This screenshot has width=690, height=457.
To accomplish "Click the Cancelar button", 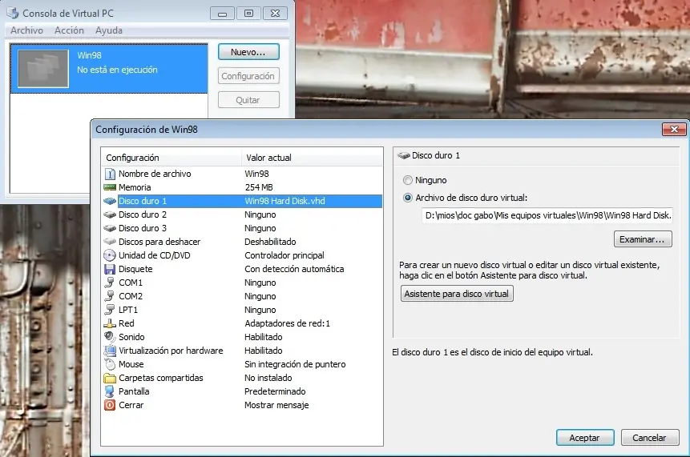I will (650, 438).
